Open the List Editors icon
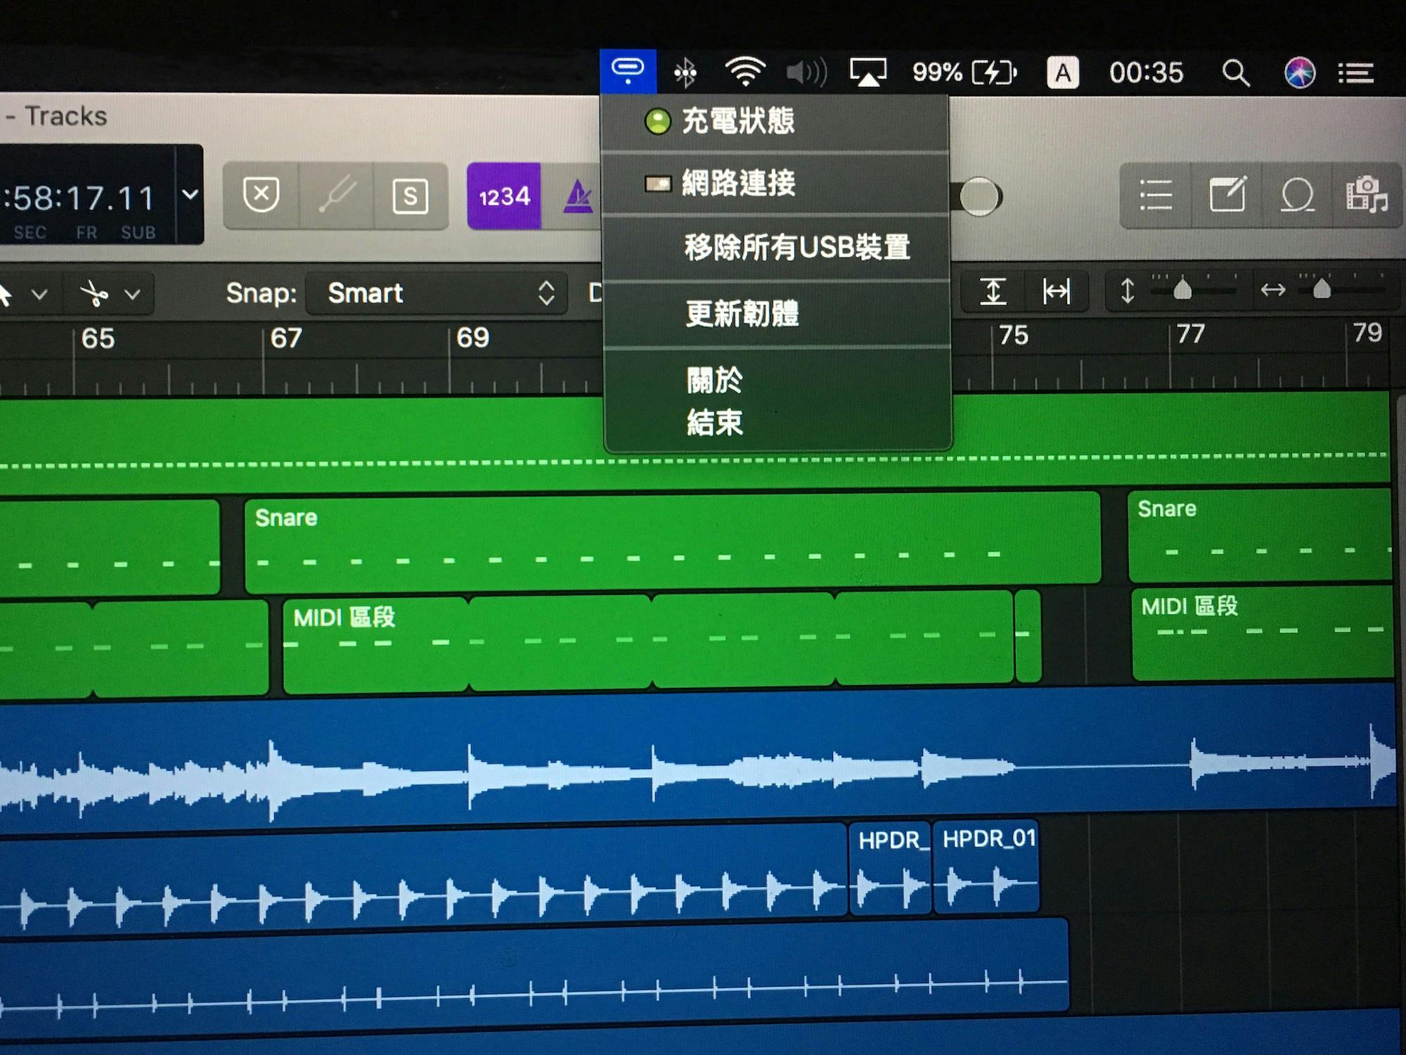This screenshot has width=1406, height=1055. (x=1156, y=195)
